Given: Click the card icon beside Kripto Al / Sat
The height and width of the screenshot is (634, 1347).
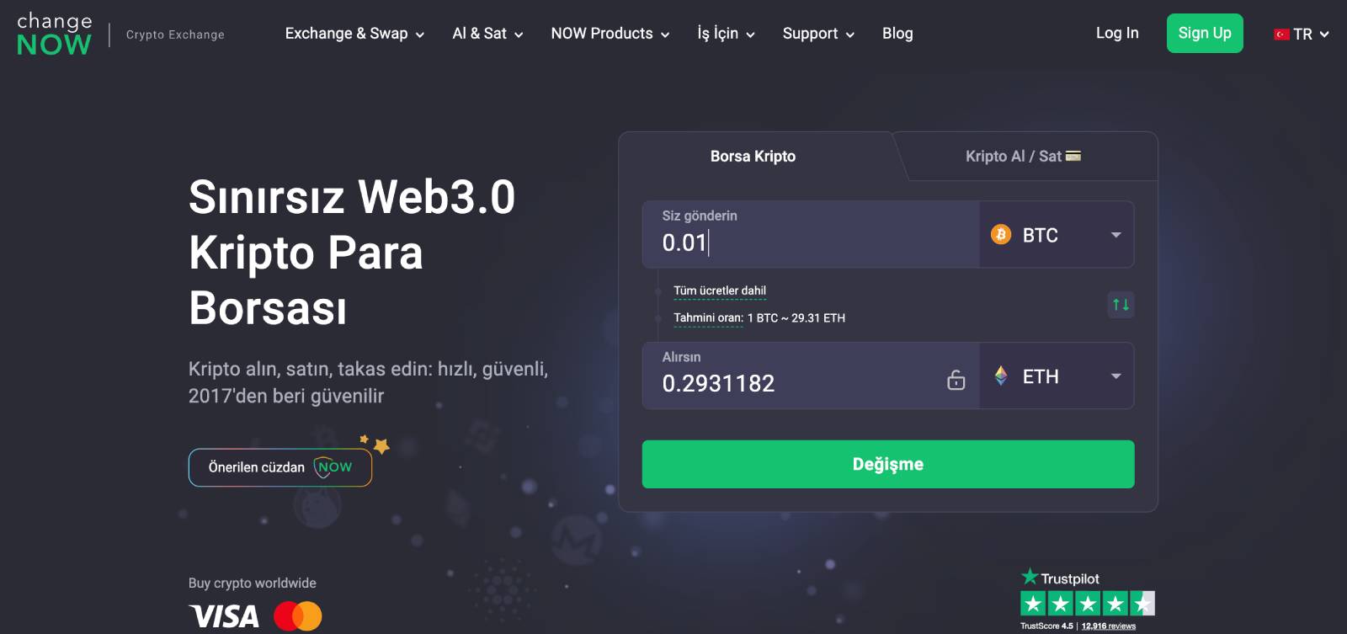Looking at the screenshot, I should 1073,156.
